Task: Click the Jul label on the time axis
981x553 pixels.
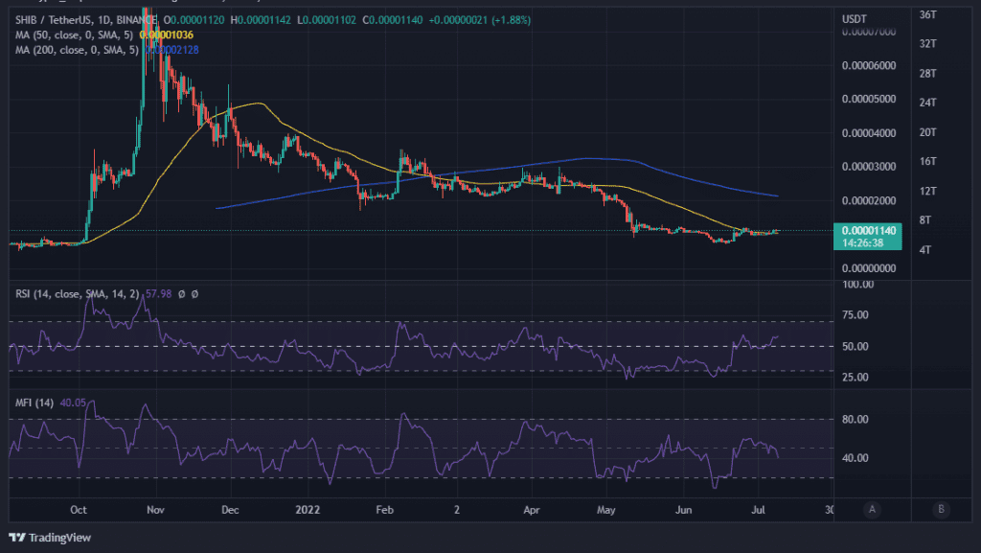Action: coord(758,510)
